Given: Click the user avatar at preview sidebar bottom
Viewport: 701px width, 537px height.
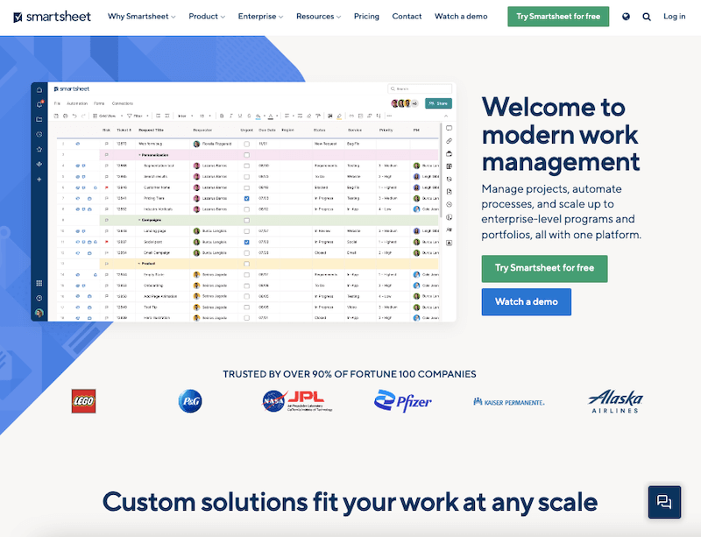Looking at the screenshot, I should (x=39, y=313).
